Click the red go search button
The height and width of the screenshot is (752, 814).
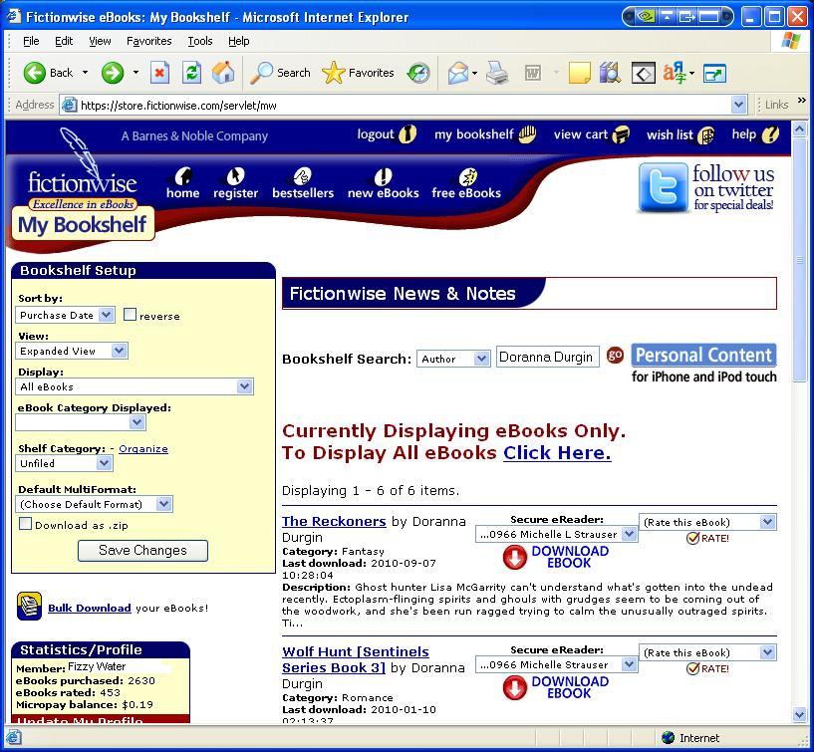click(x=615, y=356)
